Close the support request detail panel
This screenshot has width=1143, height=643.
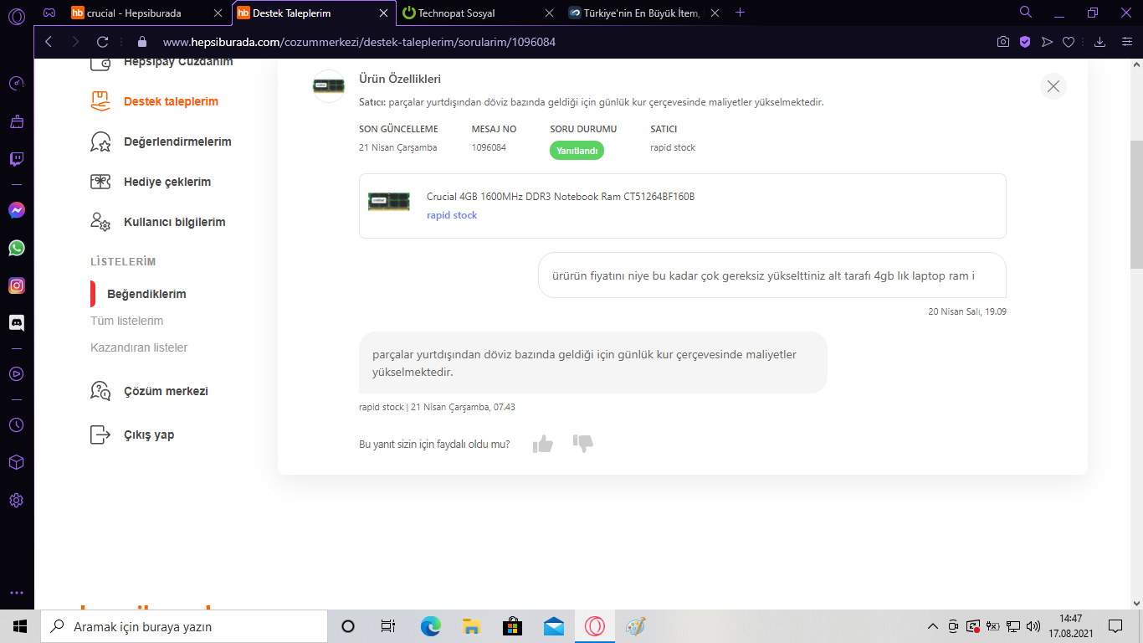point(1053,86)
